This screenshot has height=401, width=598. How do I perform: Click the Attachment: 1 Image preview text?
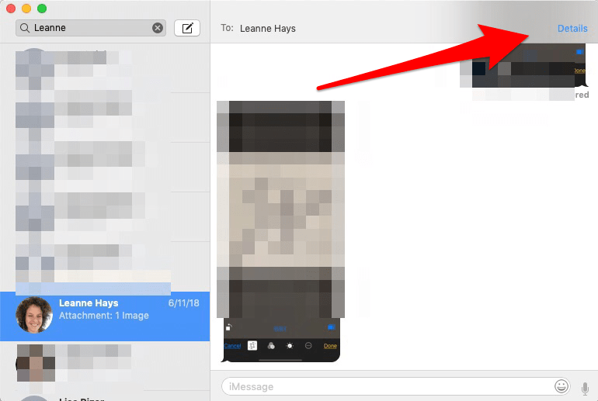[x=104, y=316]
